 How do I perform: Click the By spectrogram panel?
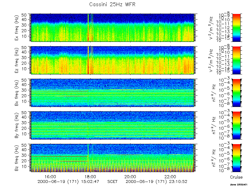[113, 126]
